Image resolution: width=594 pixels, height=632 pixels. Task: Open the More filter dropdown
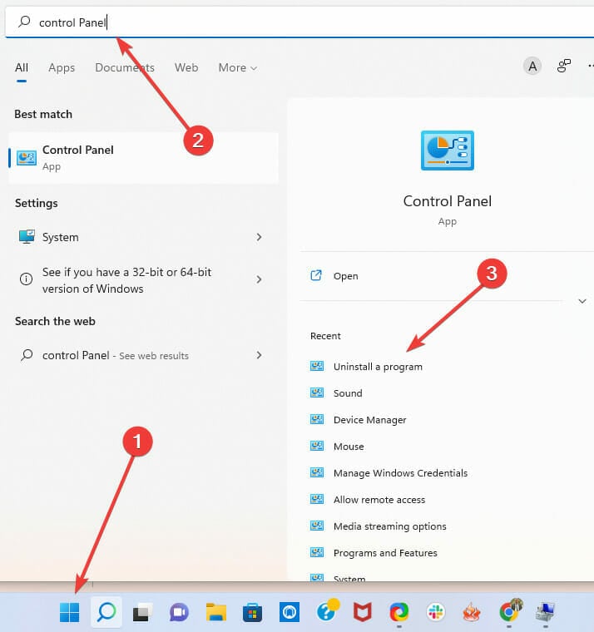pyautogui.click(x=238, y=67)
